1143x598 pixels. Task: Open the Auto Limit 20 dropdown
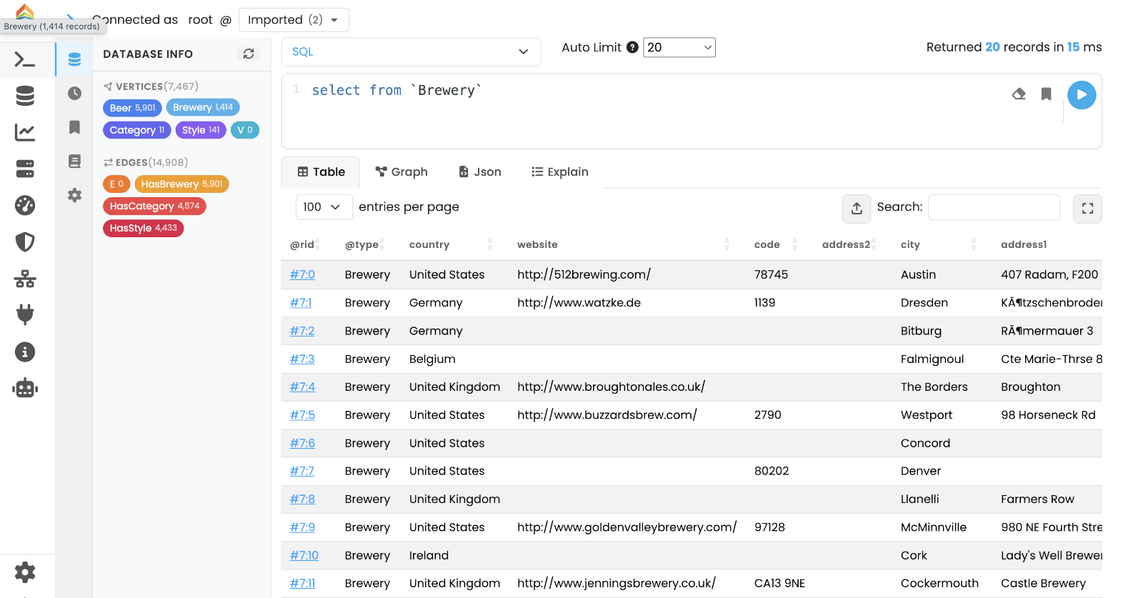679,47
